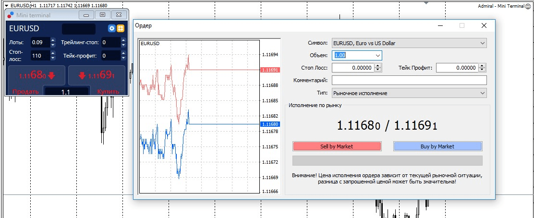
Task: Click the black triangle before EURUSD,H1 chart title
Action: (6, 6)
